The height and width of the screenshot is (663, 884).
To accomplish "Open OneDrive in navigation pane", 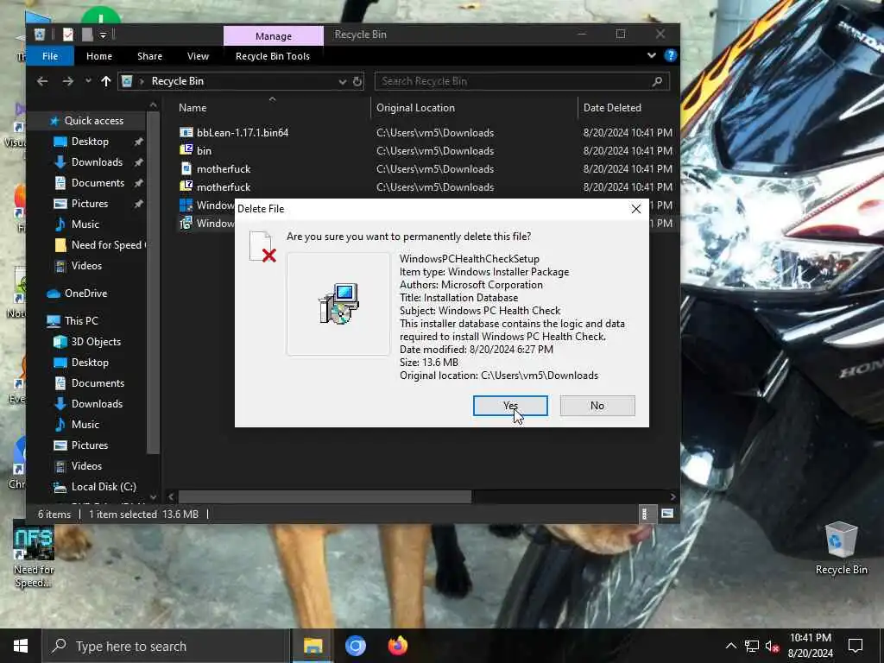I will coord(85,294).
